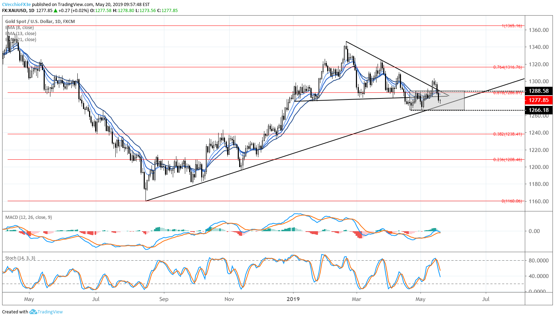Click the 1360.00 price axis tick

pyautogui.click(x=539, y=30)
